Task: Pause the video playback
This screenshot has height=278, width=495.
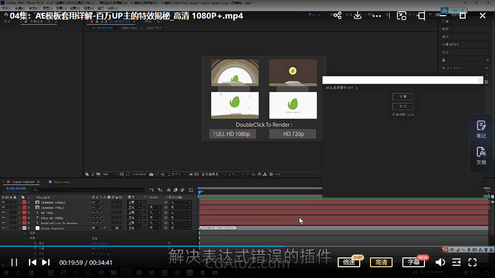Action: 14,262
